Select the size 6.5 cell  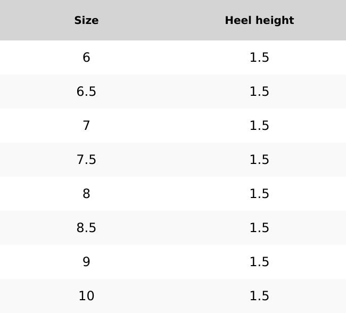86,92
